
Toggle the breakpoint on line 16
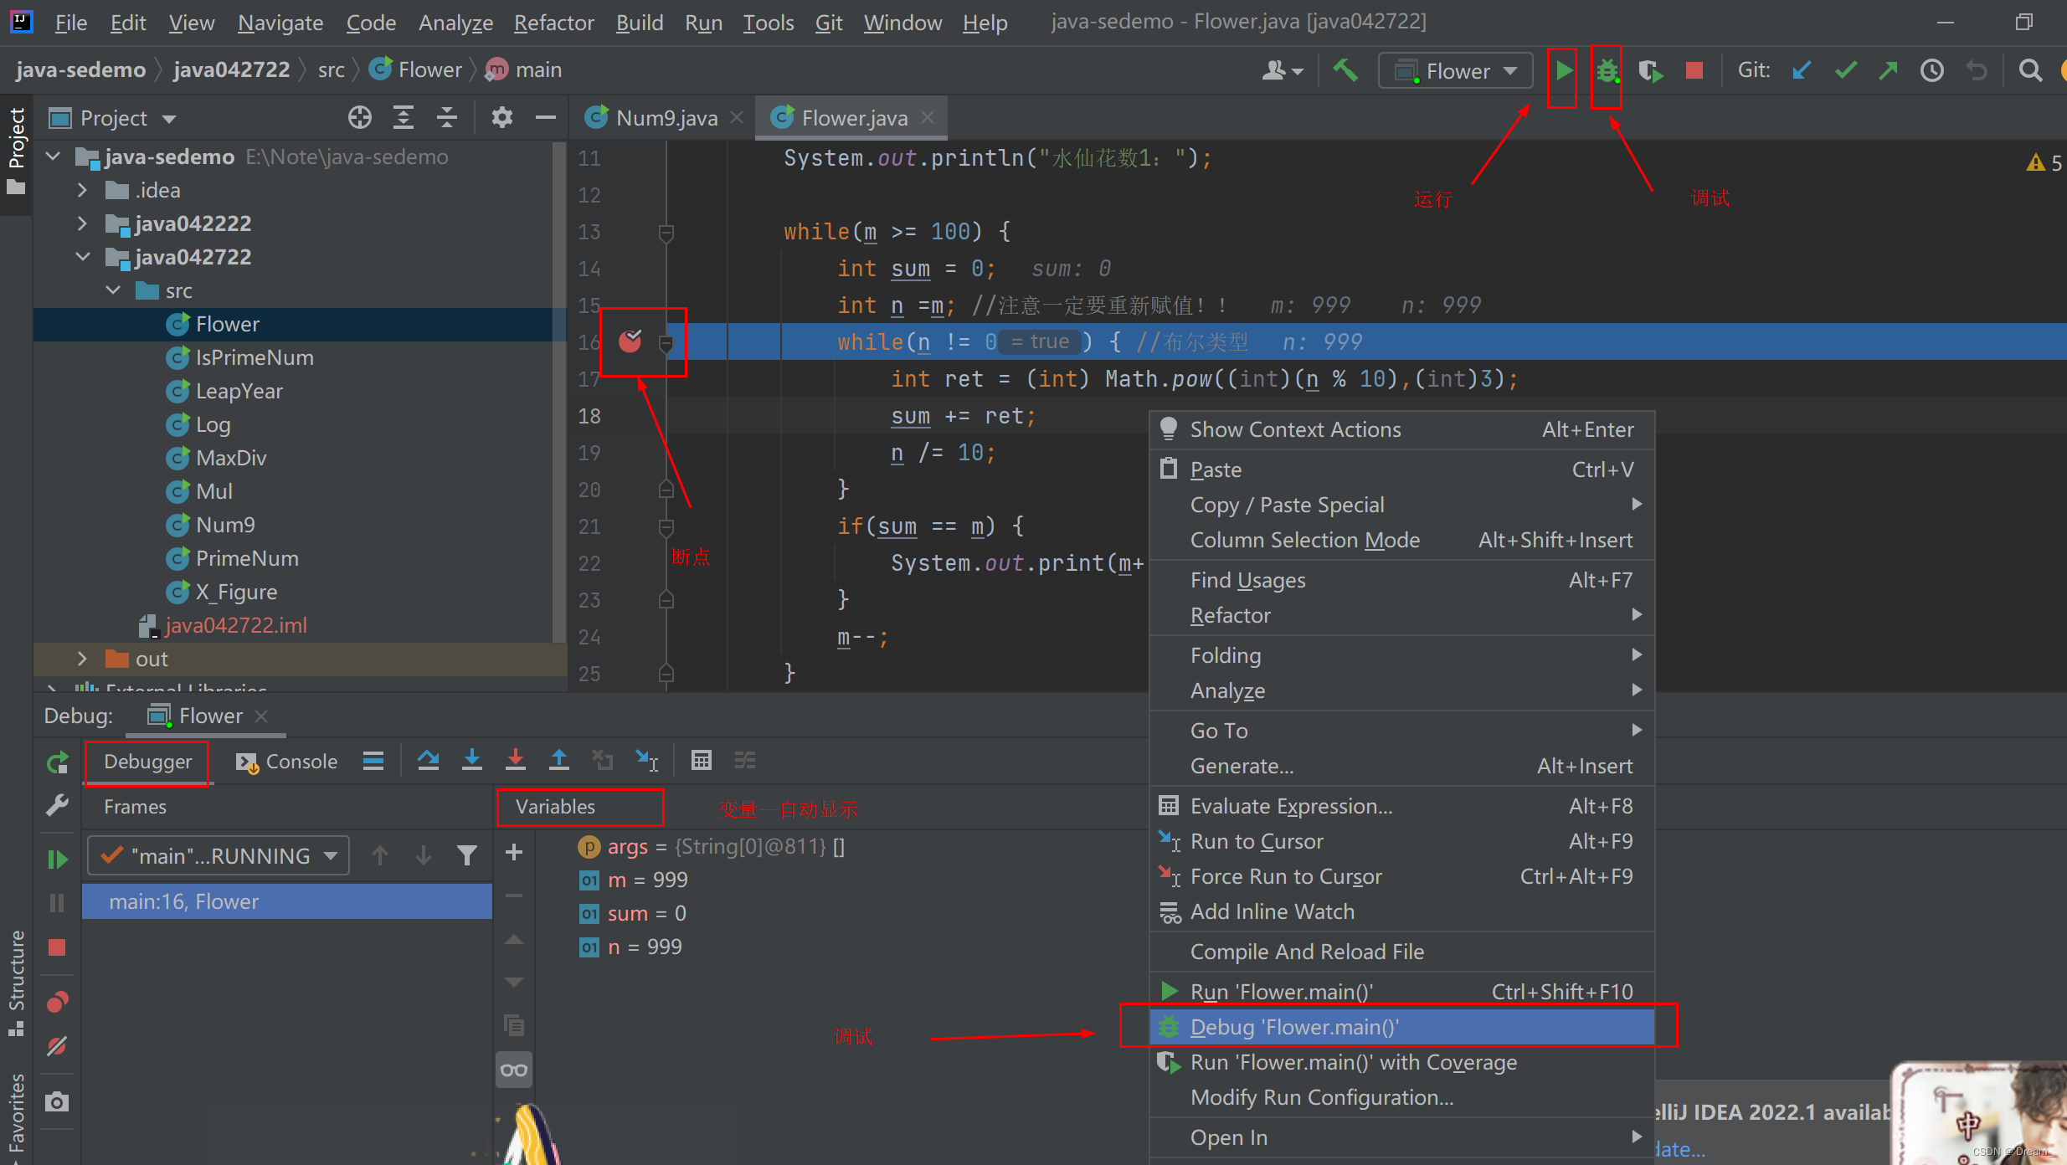pos(630,341)
